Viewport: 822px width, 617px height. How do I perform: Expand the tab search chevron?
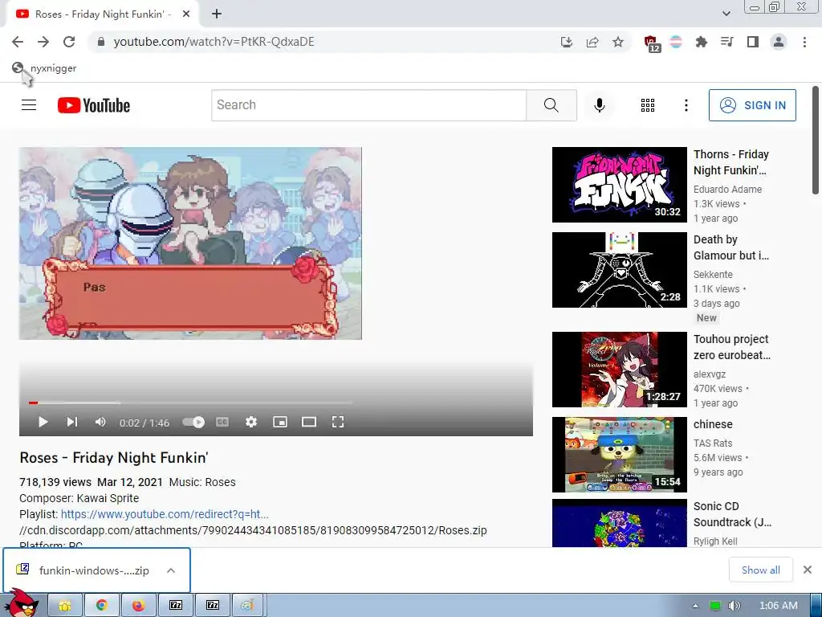726,14
